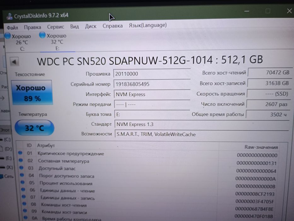294x221 pixels.
Task: Click status dot for Составная температура row
Action: (x=20, y=160)
